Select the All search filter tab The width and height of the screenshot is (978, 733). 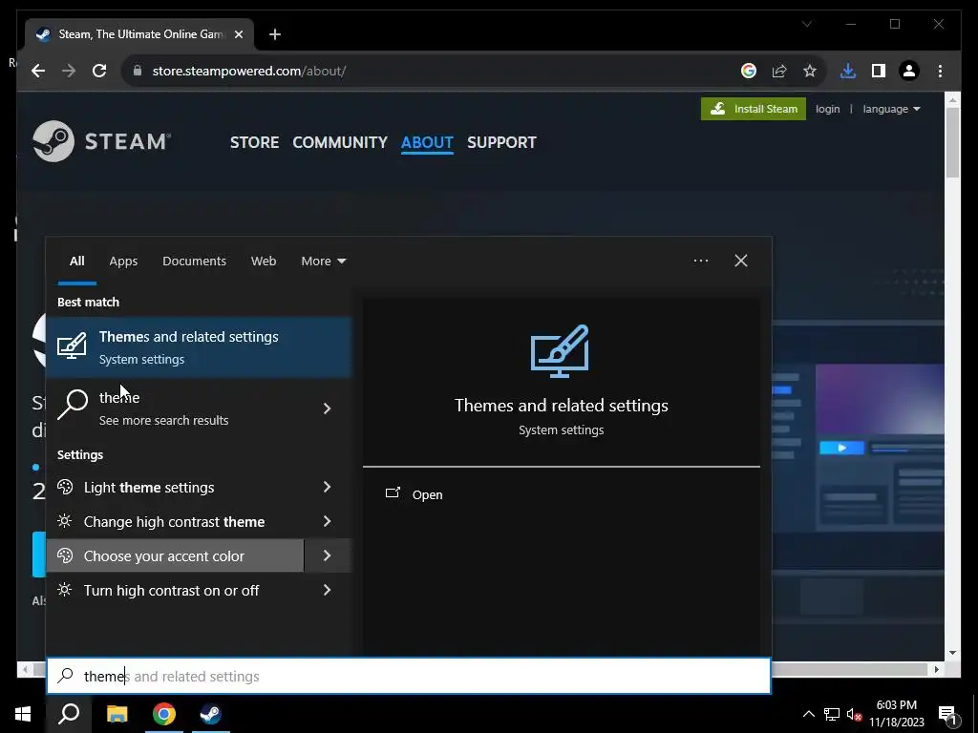76,262
